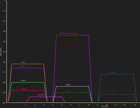Image resolution: width=140 pixels, height=108 pixels.
Task: Select channel 12 tick label
Action: tap(124, 105)
